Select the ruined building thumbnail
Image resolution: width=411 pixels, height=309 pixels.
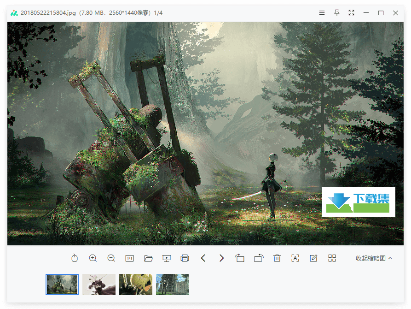pos(173,285)
